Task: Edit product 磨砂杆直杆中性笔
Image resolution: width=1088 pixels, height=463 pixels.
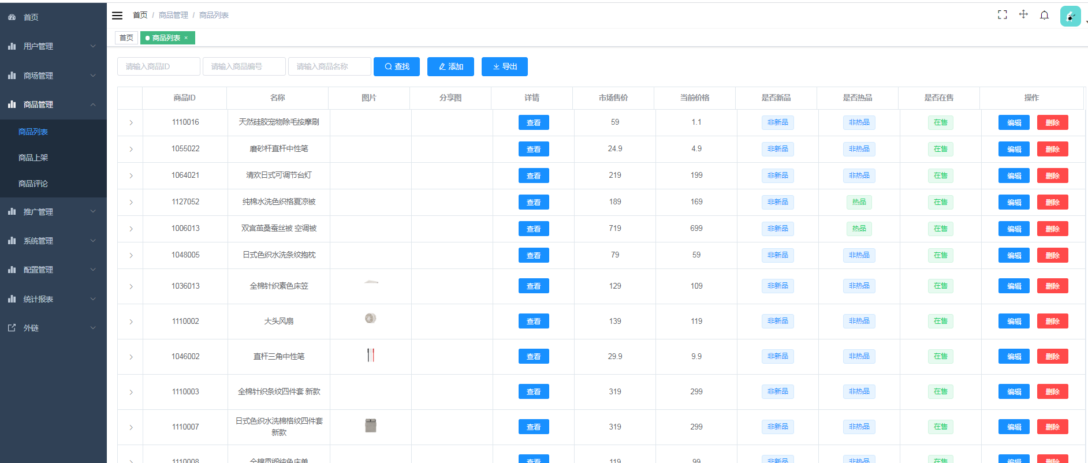Action: point(1014,149)
